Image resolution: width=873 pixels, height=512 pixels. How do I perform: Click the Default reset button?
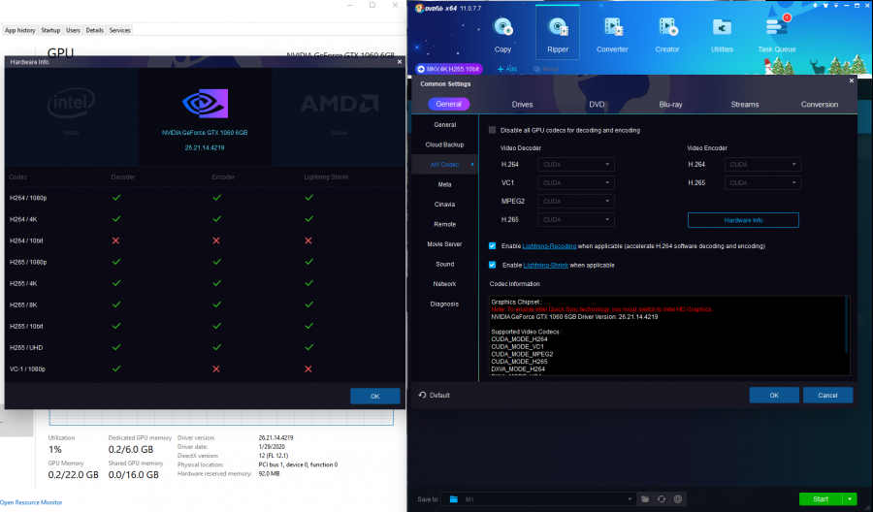click(x=435, y=395)
